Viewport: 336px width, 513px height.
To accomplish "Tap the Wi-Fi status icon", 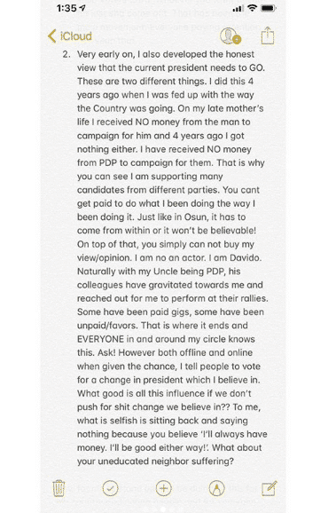I will (x=252, y=9).
